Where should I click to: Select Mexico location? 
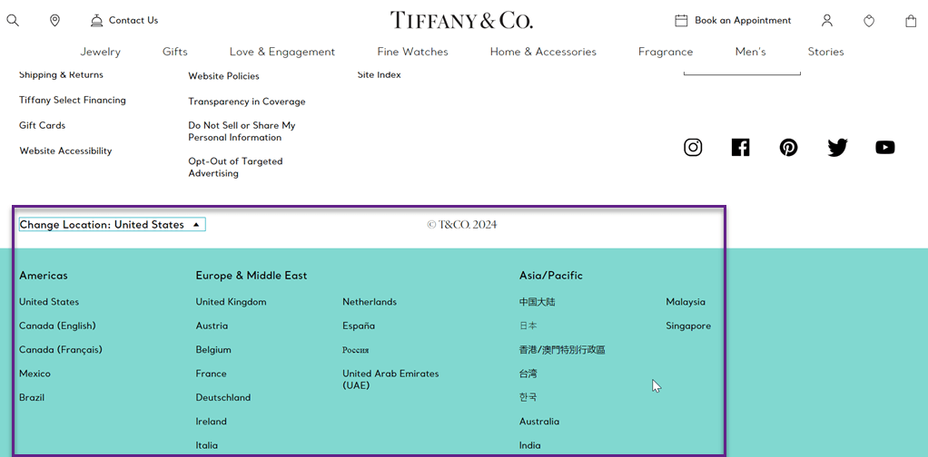[35, 374]
